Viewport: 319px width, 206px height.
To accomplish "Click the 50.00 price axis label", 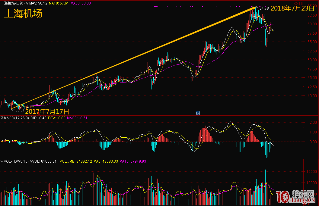I will pyautogui.click(x=312, y=60).
